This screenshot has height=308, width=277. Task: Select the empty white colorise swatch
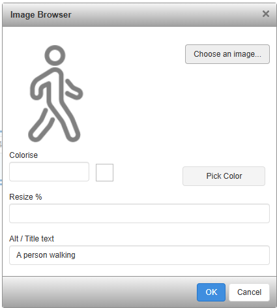point(104,172)
